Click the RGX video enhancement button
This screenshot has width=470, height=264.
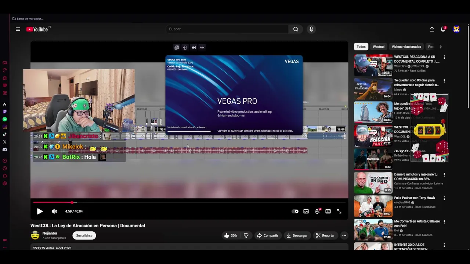pyautogui.click(x=202, y=47)
